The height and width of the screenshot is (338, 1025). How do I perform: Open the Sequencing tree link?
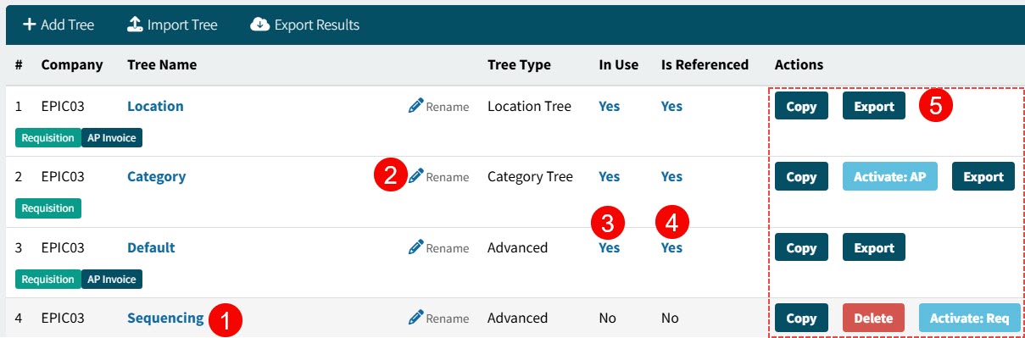(165, 318)
